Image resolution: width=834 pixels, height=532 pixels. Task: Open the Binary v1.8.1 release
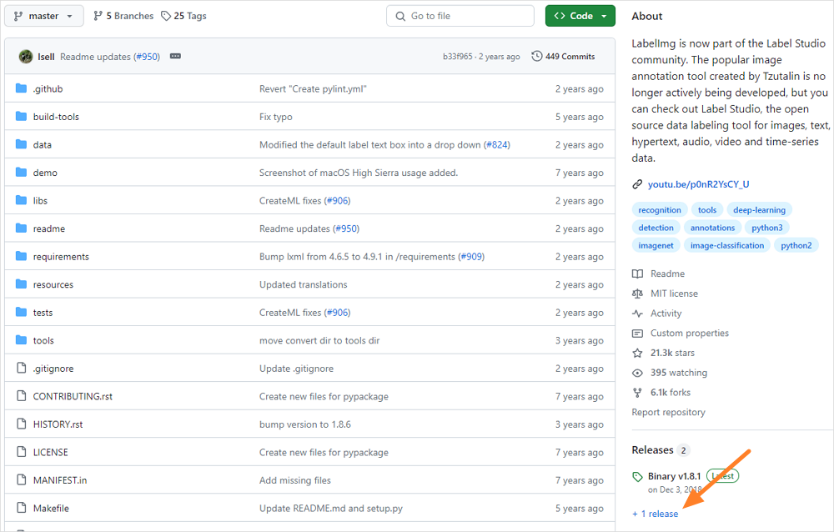pyautogui.click(x=675, y=476)
